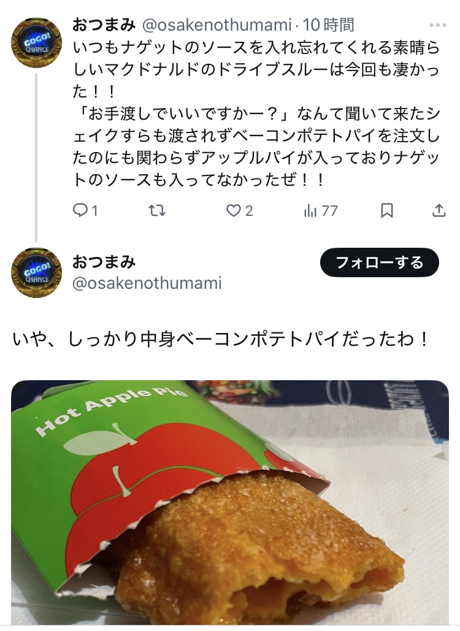The image size is (460, 631).
Task: Open the GOGO CHANCE avatar on first tweet
Action: tap(36, 43)
